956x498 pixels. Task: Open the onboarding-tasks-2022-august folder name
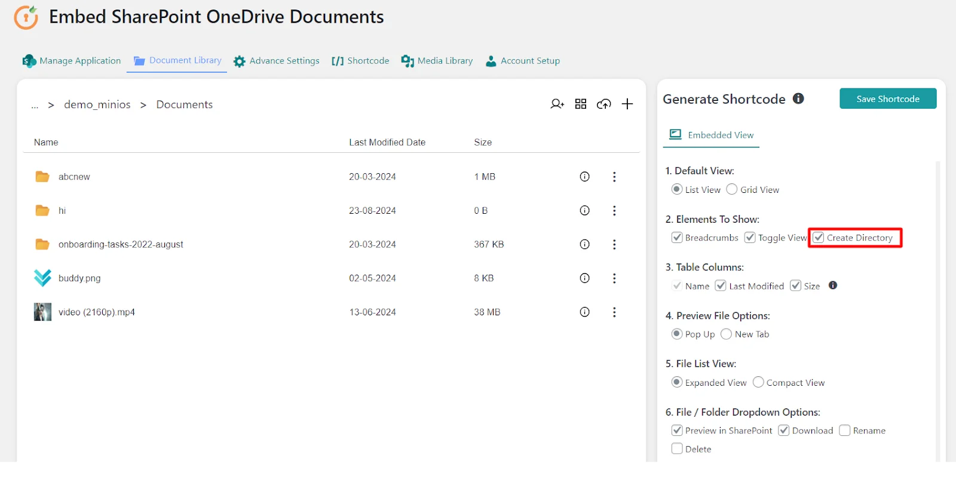pyautogui.click(x=121, y=244)
